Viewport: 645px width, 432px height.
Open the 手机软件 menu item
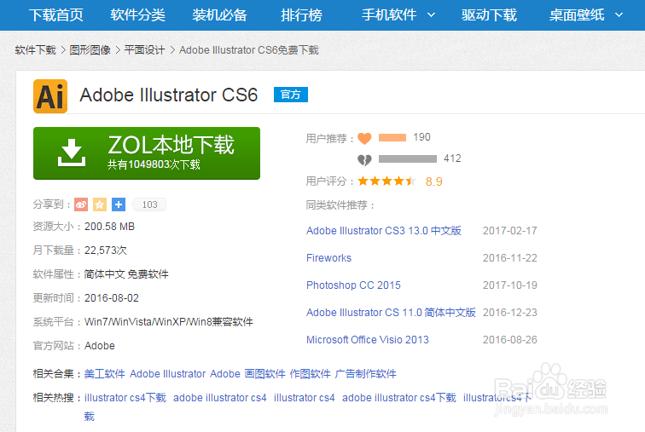point(389,15)
